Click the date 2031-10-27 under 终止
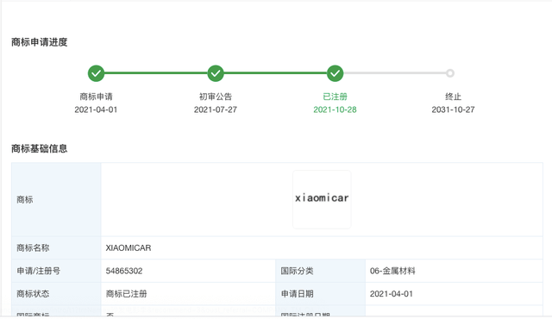Screen dimensions: 552x319 (x=453, y=109)
